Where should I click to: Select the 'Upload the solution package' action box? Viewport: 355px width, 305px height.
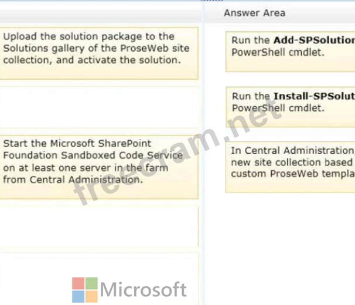point(99,53)
